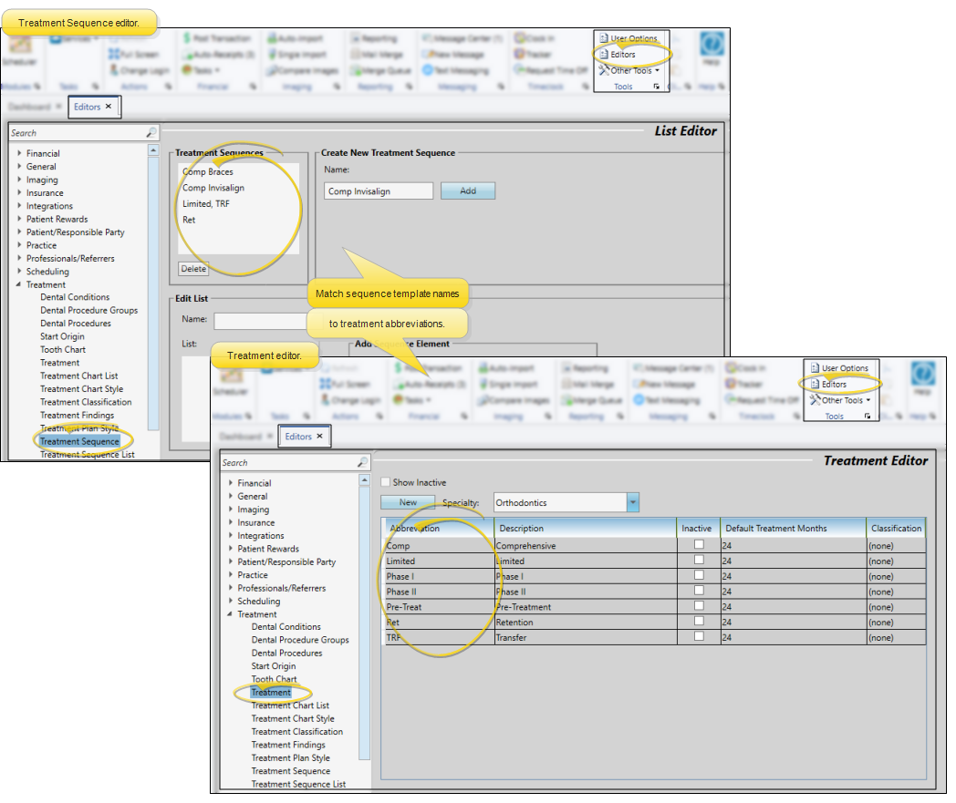Click the Help icon in the upper window
The width and height of the screenshot is (956, 803).
click(x=712, y=47)
